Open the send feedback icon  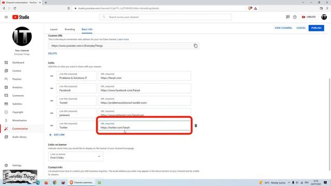coord(288,17)
